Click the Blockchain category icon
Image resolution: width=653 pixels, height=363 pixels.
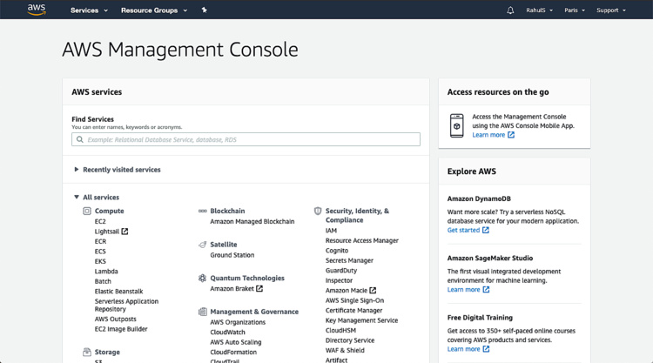(x=202, y=211)
